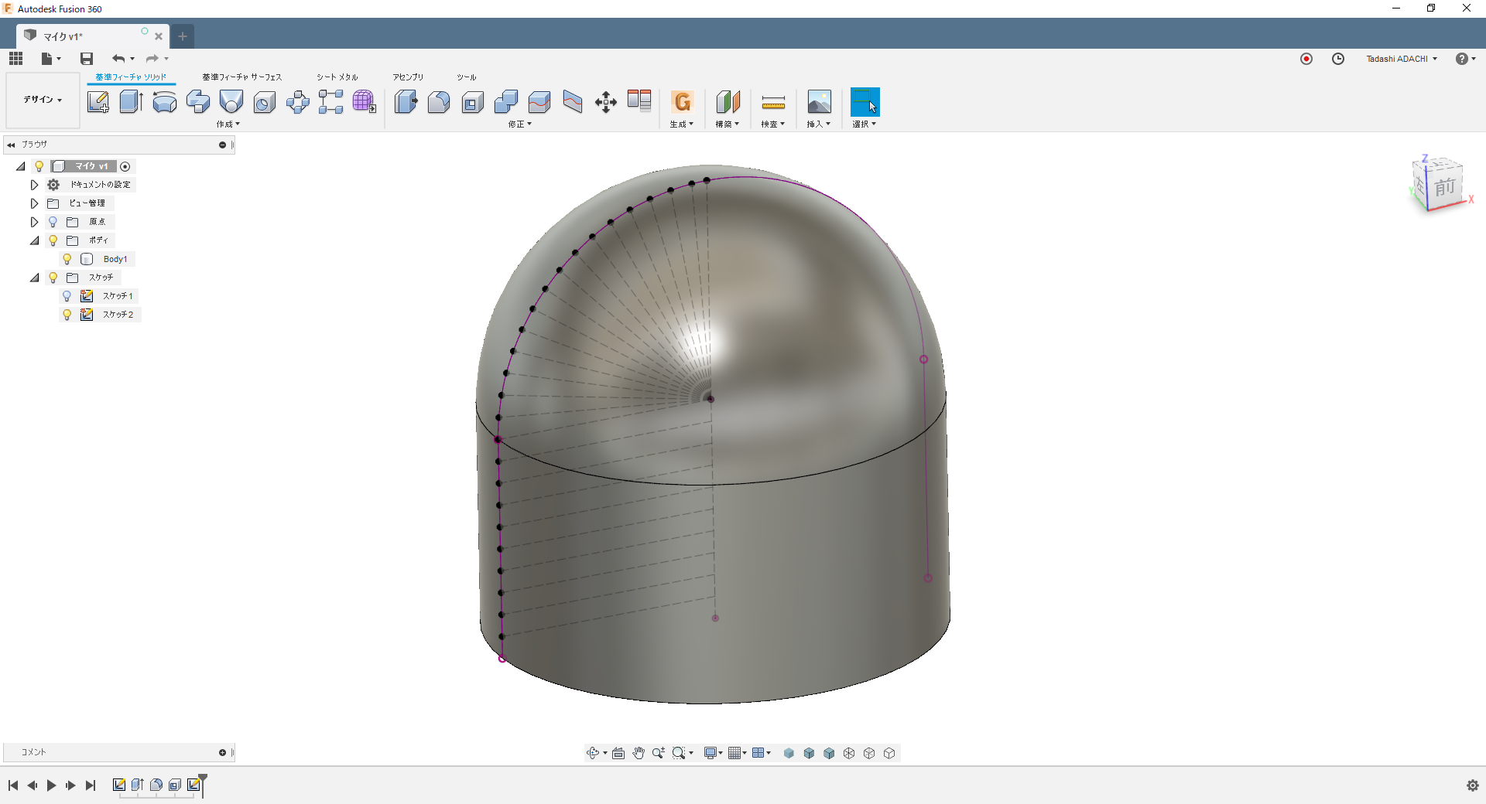
Task: Open the Tadashi ADACHI account menu
Action: click(1401, 59)
